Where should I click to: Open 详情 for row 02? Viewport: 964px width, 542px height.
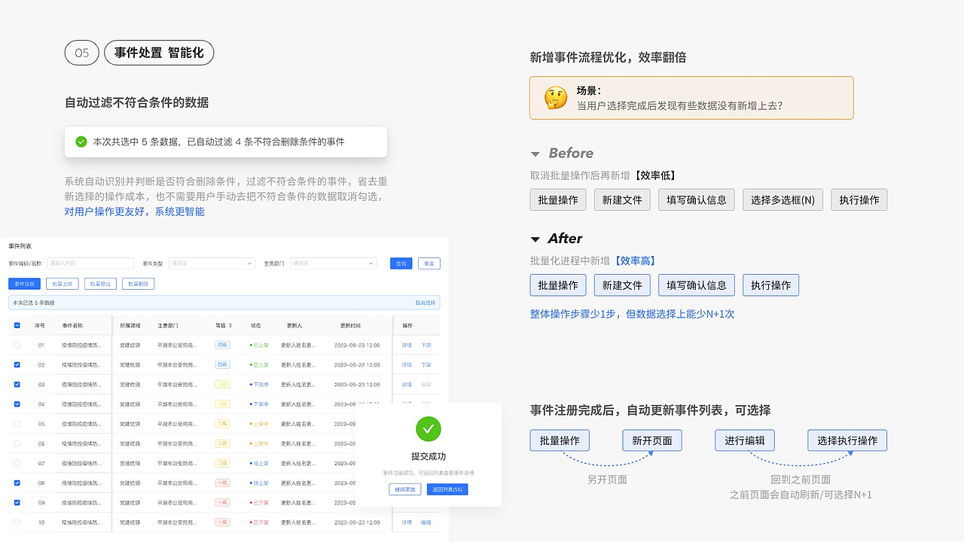[407, 364]
